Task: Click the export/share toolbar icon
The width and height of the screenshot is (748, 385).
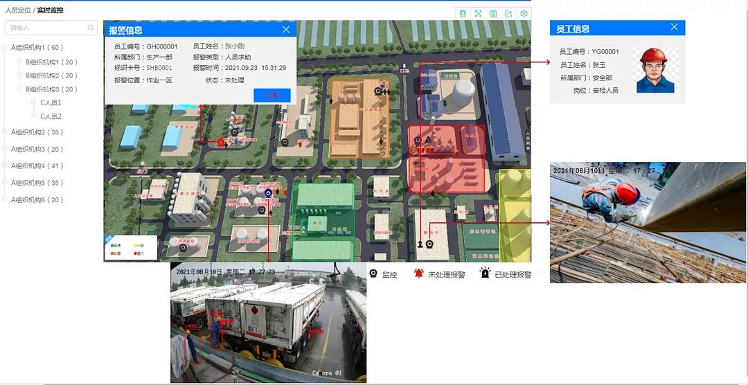Action: pos(508,14)
